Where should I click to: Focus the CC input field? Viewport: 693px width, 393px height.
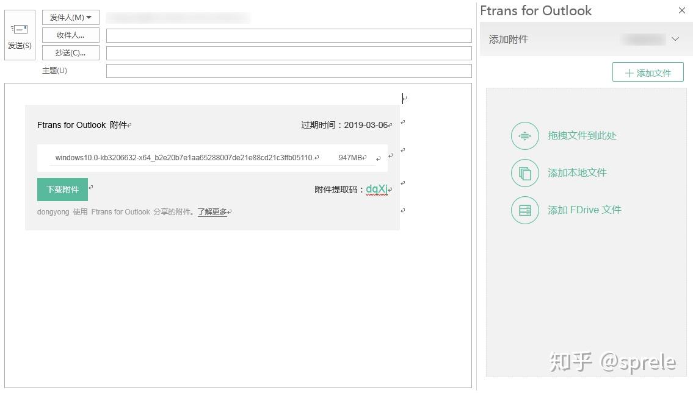click(x=289, y=54)
